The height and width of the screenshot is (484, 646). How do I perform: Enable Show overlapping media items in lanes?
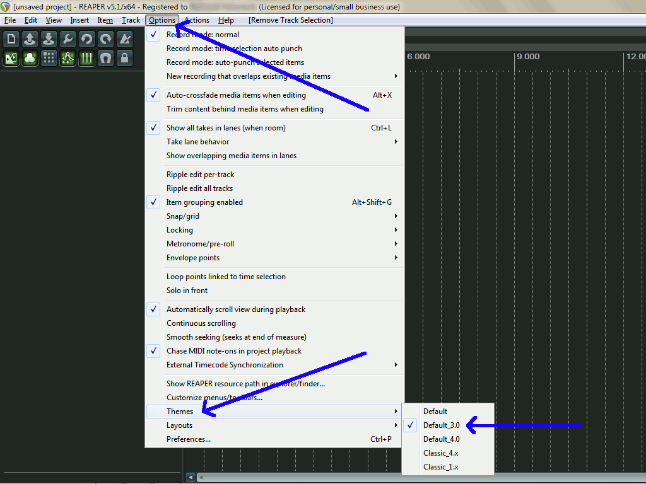(274, 156)
